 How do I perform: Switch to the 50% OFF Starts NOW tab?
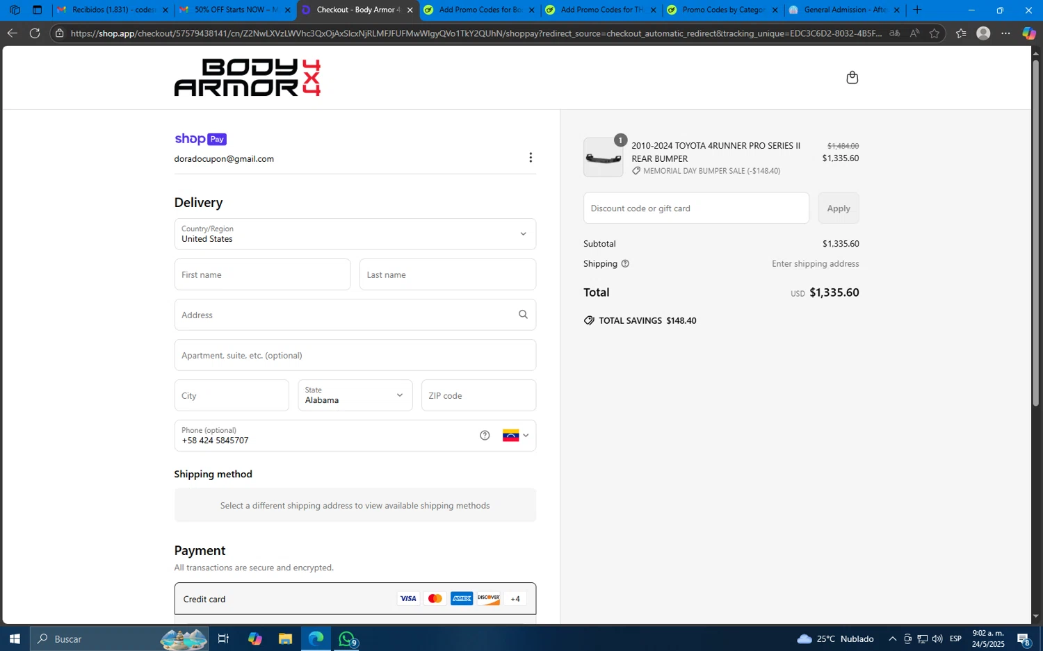pos(235,10)
